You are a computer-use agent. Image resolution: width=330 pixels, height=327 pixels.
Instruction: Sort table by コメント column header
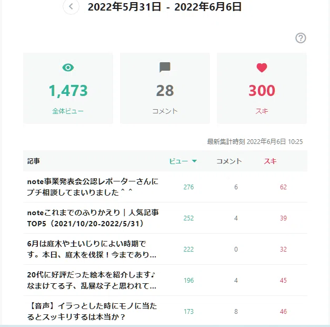(x=229, y=161)
